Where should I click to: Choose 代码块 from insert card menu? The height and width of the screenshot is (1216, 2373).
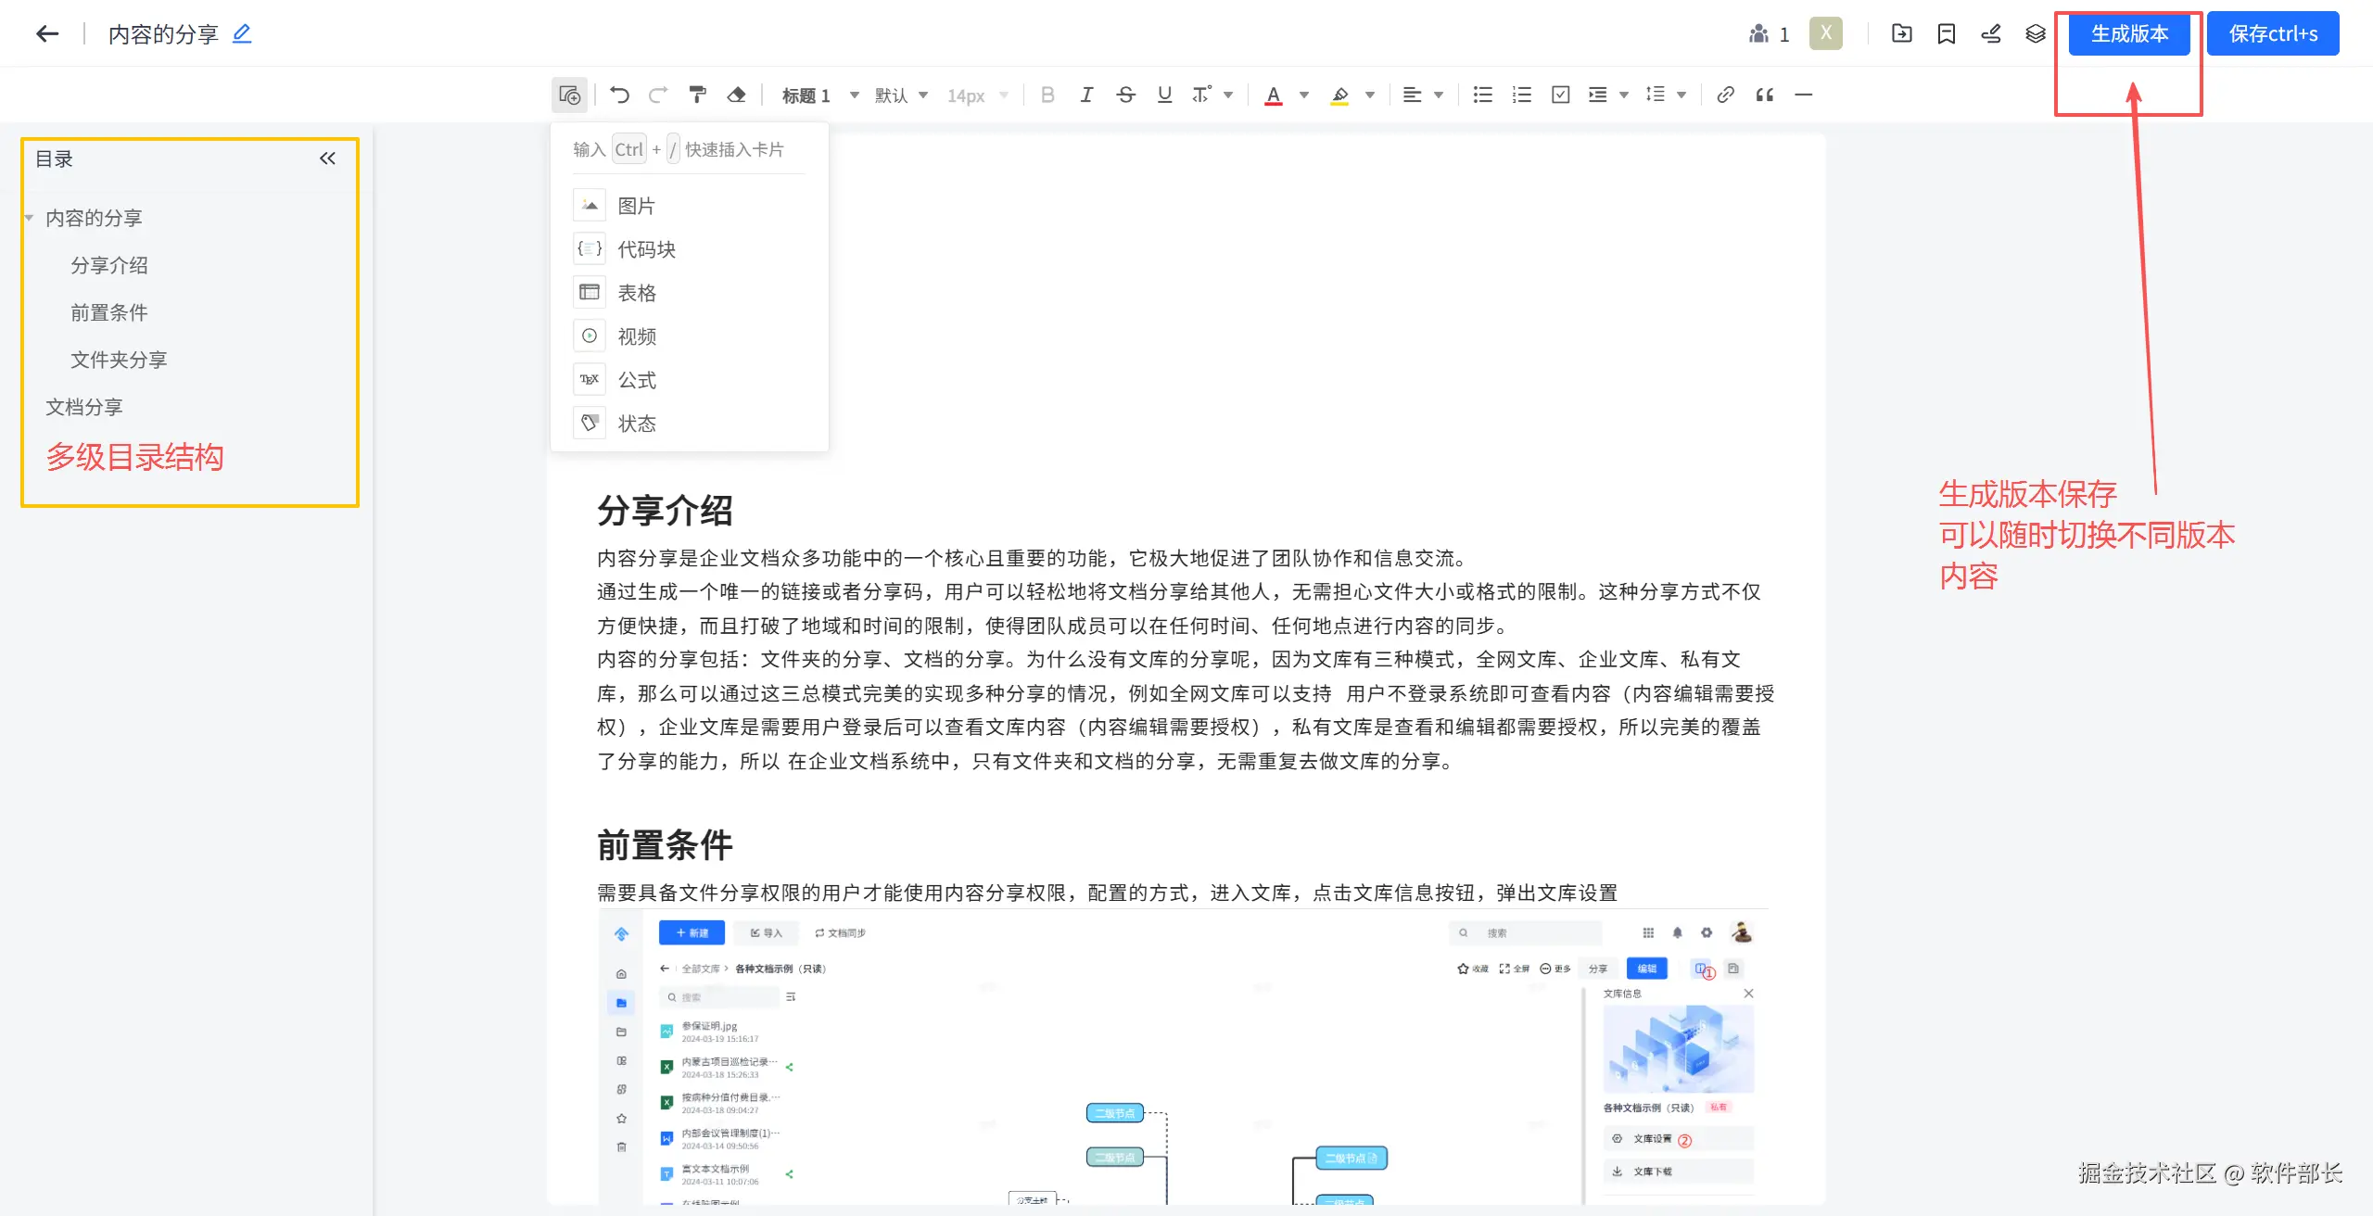tap(646, 249)
